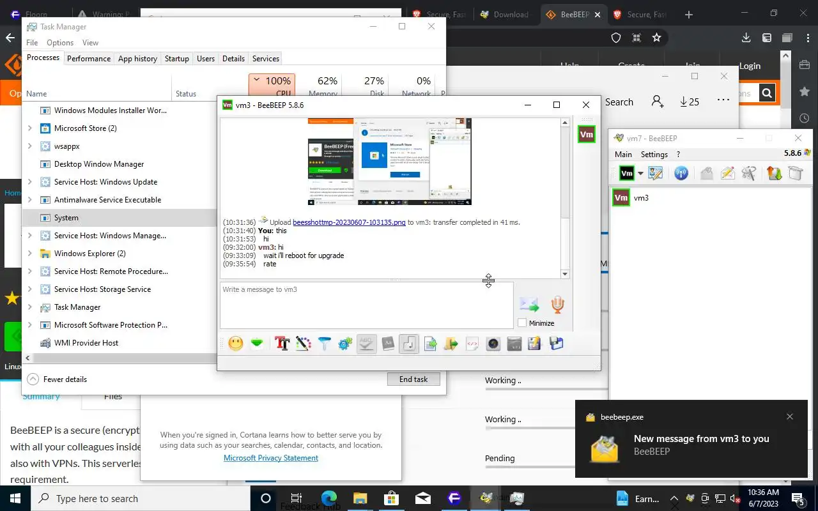Switch to Details tab in Task Manager
The height and width of the screenshot is (511, 818).
(x=233, y=58)
